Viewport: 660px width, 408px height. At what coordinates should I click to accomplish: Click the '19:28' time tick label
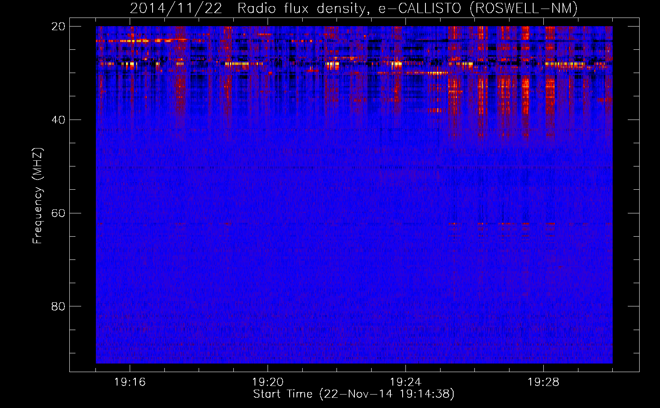[x=543, y=382]
